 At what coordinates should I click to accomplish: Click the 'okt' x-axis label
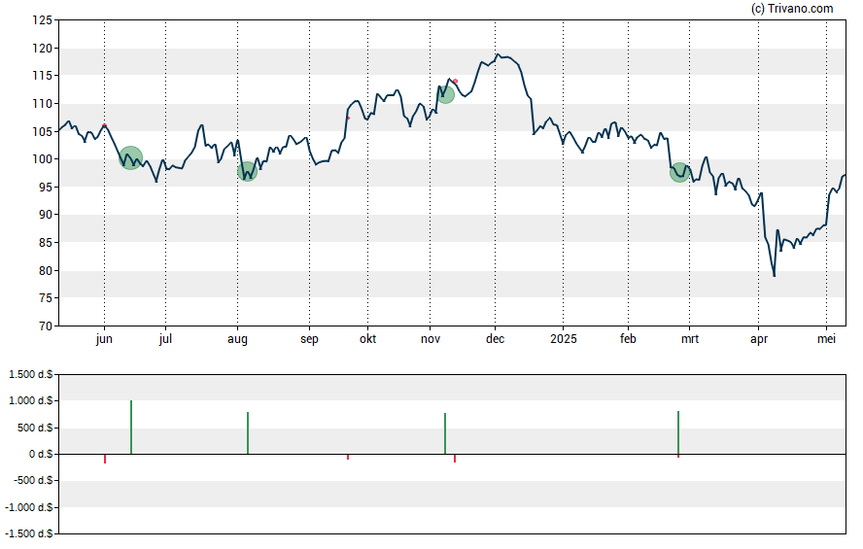click(367, 339)
